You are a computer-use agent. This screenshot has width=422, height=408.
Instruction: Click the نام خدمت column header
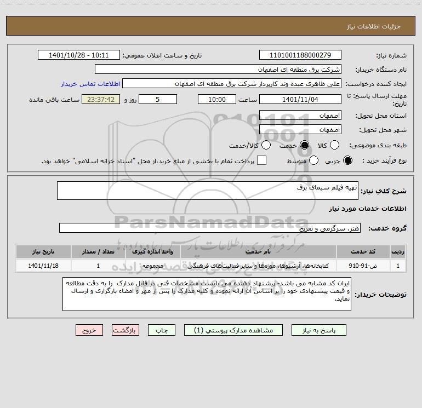(x=258, y=251)
